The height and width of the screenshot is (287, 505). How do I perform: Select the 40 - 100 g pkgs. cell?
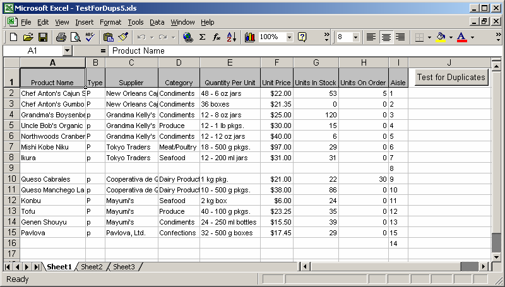pos(230,211)
